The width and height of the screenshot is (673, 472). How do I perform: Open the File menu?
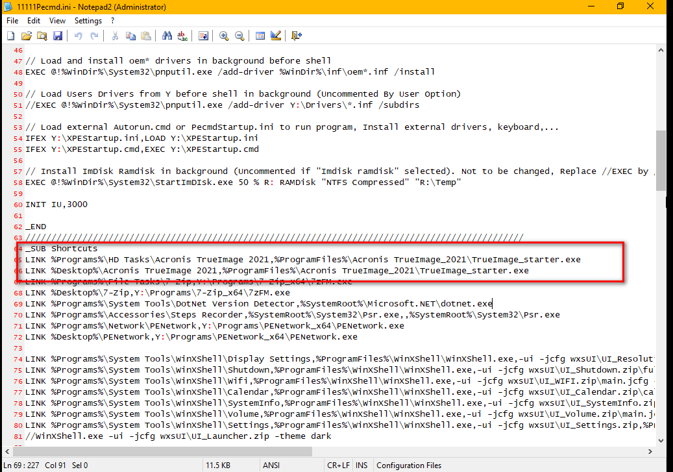(x=12, y=21)
